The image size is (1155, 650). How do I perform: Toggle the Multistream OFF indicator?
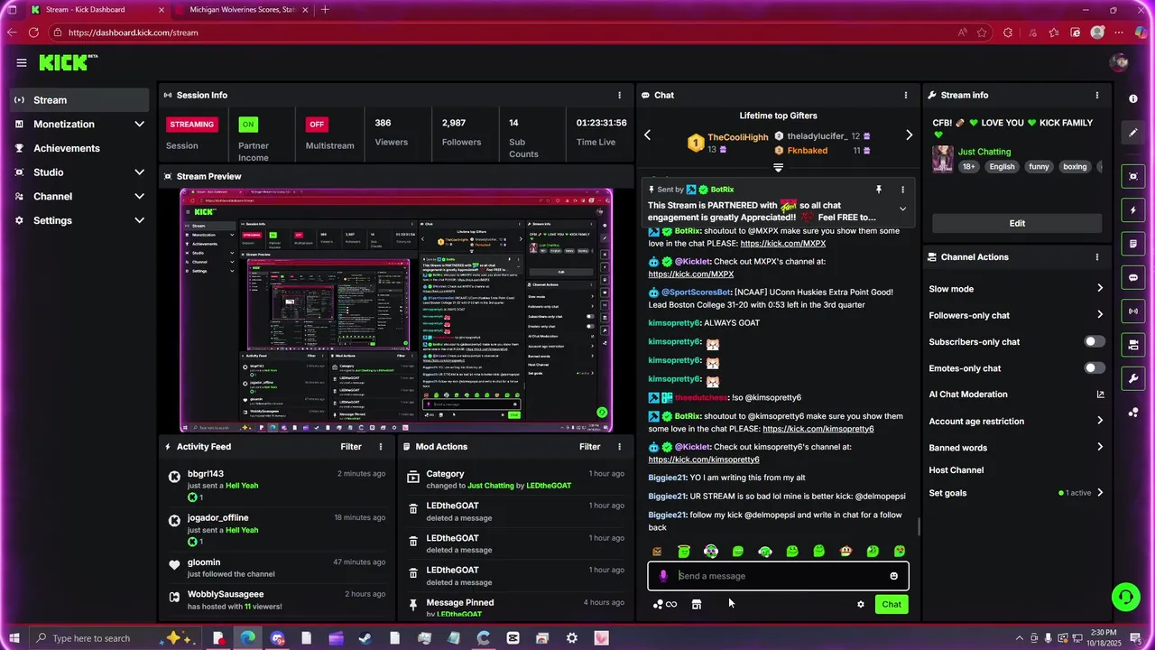[x=316, y=124]
